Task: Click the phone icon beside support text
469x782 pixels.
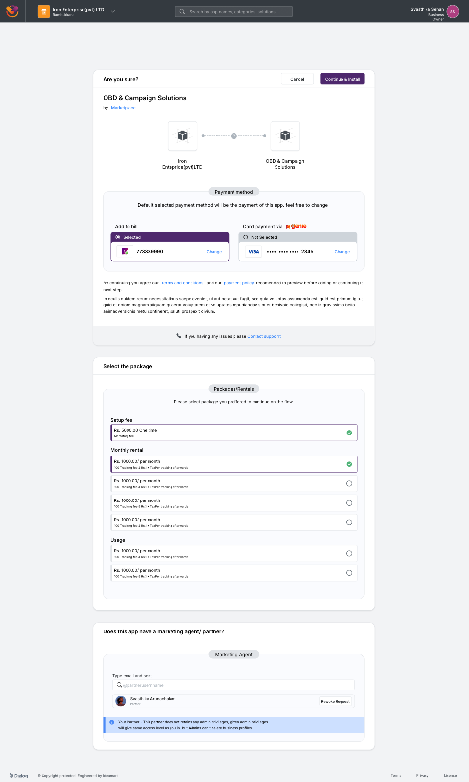Action: click(179, 336)
